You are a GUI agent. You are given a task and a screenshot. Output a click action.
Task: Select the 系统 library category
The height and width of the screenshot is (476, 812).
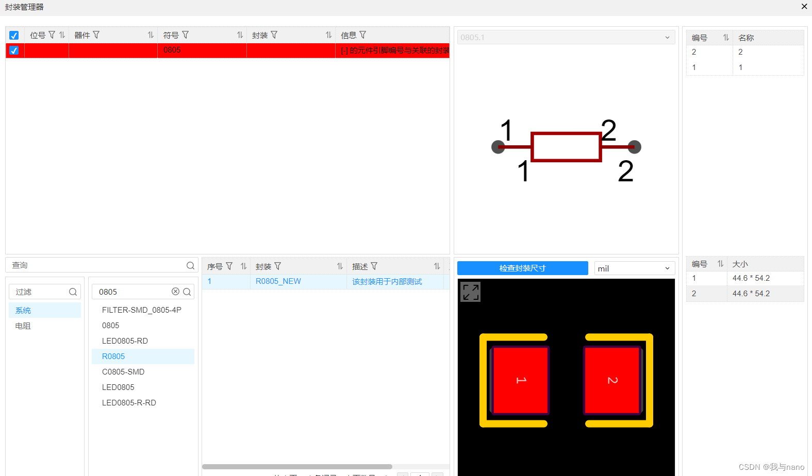pos(45,310)
